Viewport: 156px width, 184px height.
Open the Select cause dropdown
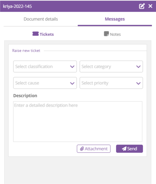tap(45, 83)
